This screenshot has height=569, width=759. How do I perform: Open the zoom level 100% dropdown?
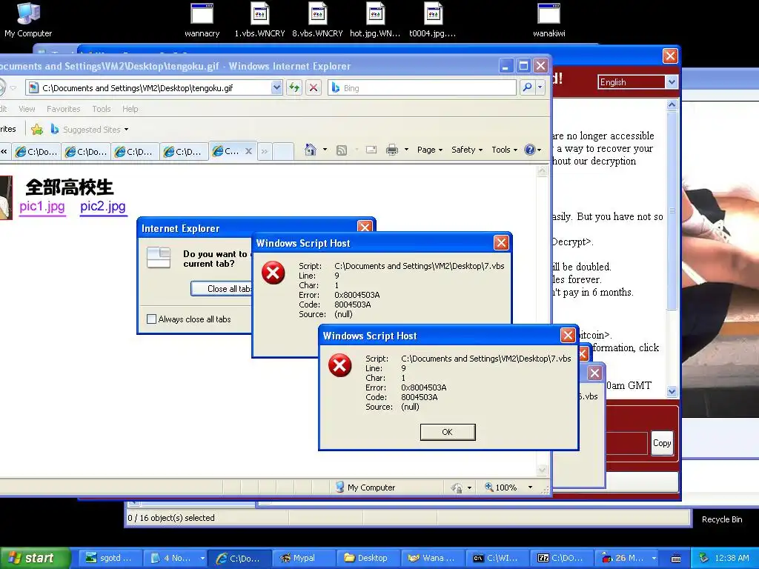point(530,488)
